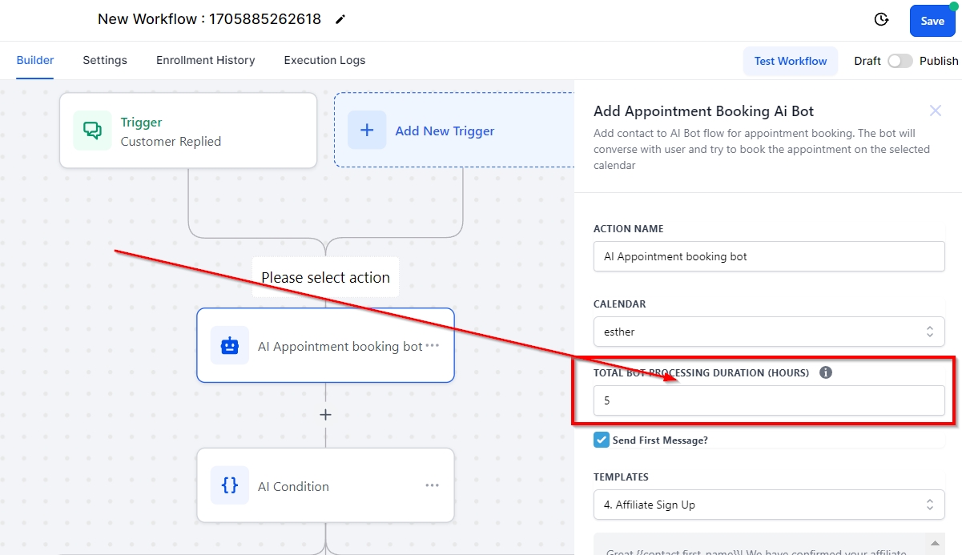Close the Add Appointment Booking panel
The height and width of the screenshot is (555, 962).
(x=935, y=111)
